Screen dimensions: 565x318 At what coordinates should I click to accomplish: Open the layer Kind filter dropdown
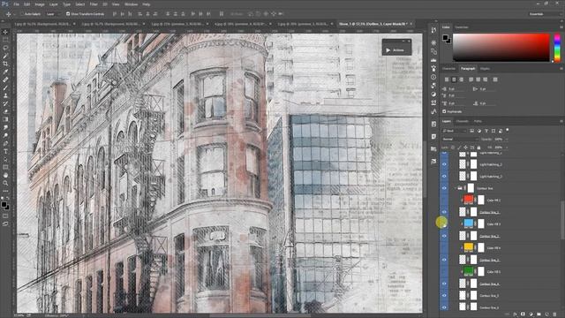point(454,131)
